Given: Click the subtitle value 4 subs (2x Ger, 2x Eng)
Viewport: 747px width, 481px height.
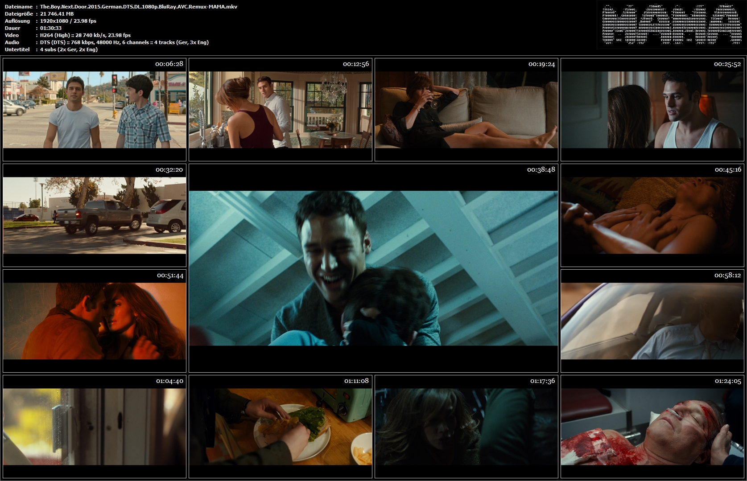Looking at the screenshot, I should [69, 49].
